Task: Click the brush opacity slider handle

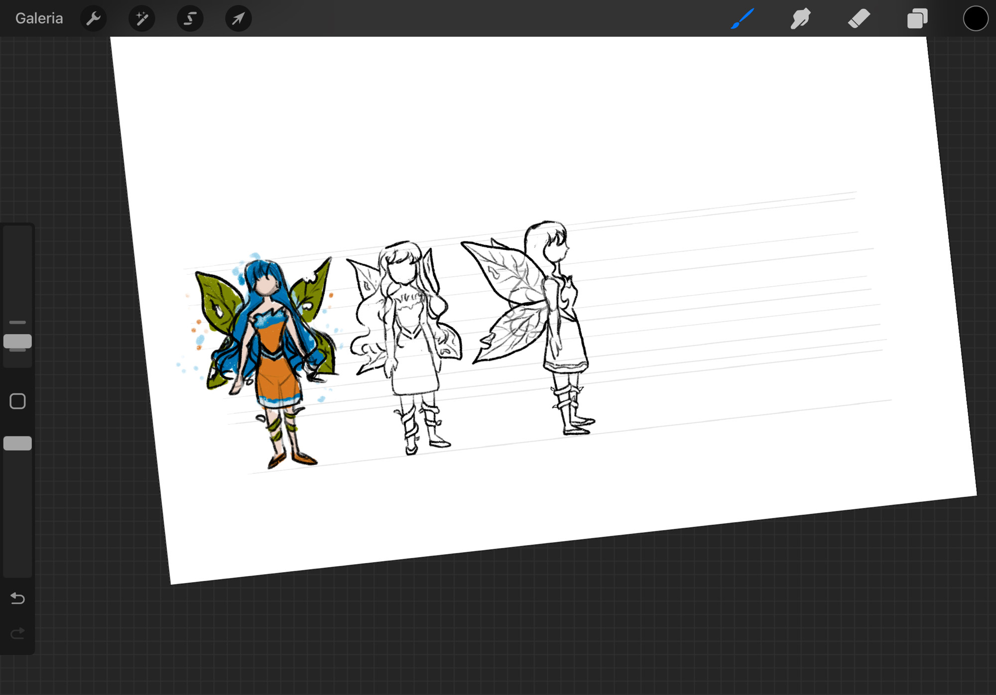Action: click(17, 443)
